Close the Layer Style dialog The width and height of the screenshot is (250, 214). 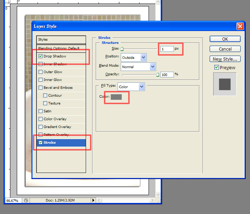[x=240, y=26]
